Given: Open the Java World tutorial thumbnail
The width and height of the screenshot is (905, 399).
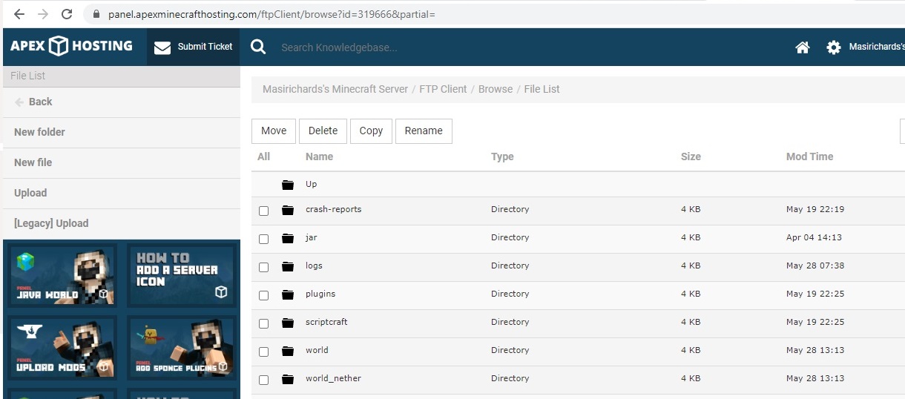Looking at the screenshot, I should coord(63,275).
